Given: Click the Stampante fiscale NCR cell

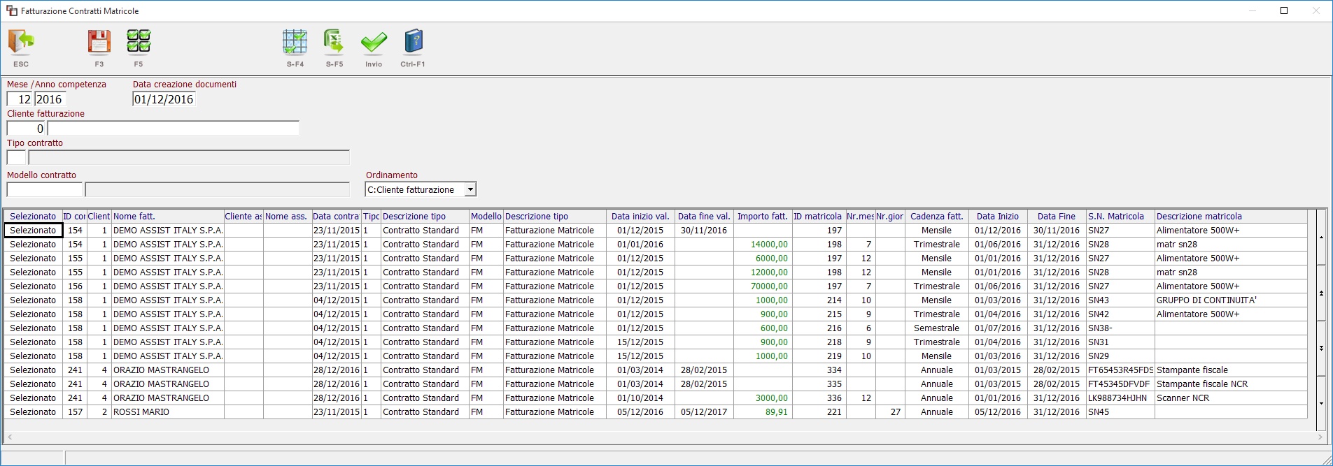Looking at the screenshot, I should (x=1230, y=384).
